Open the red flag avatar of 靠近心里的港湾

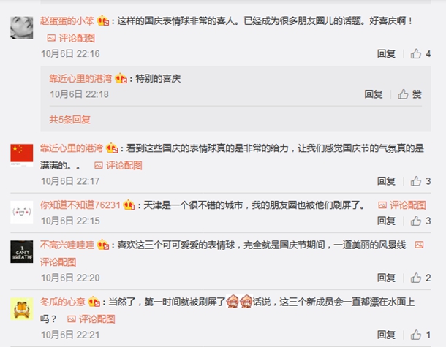pyautogui.click(x=22, y=155)
